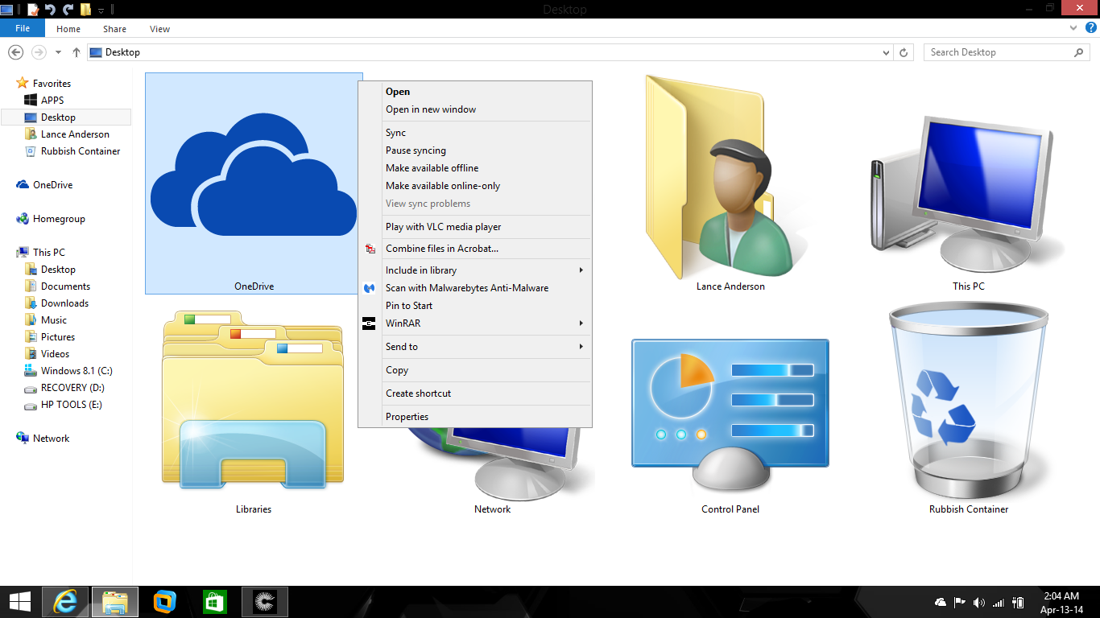Open the Customize Quick Access Toolbar dropdown
This screenshot has width=1100, height=618.
click(x=101, y=10)
